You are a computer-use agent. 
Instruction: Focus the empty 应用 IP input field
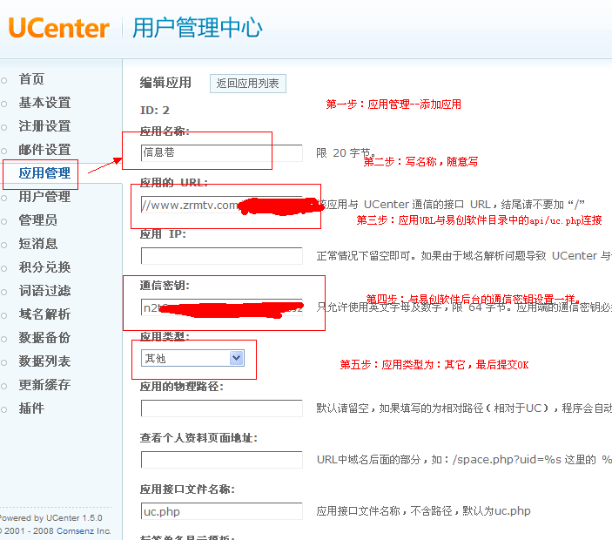(222, 256)
